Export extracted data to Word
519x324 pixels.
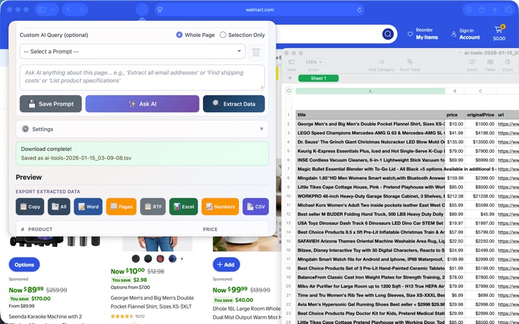tap(88, 207)
